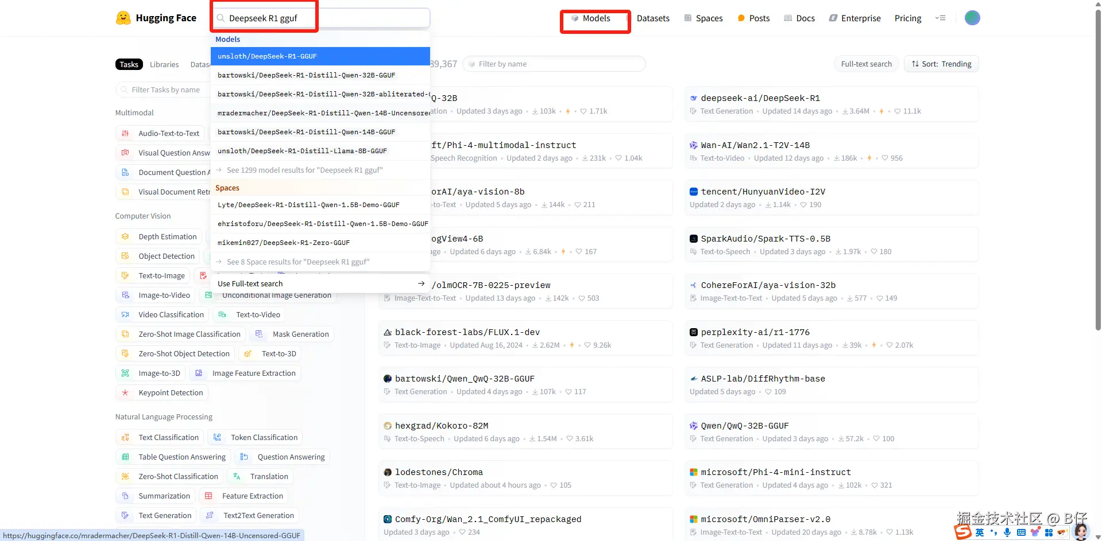Open the mikemin027/DeepSeek-R1-Zero-GGUF space
Viewport: 1102px width, 541px height.
point(320,243)
